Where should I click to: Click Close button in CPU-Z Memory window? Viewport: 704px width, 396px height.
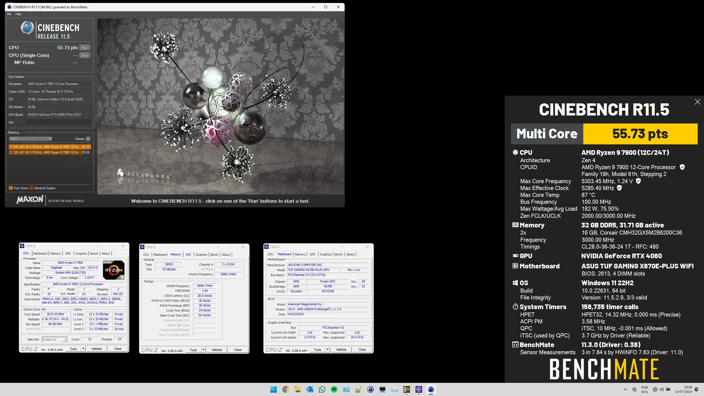(x=238, y=350)
